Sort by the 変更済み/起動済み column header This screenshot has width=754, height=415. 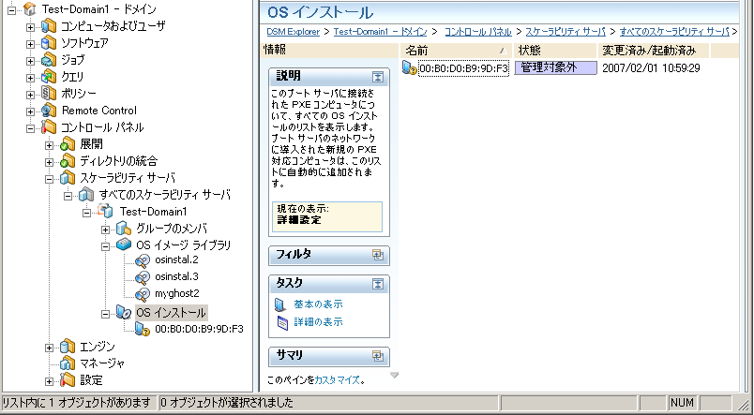click(x=654, y=51)
